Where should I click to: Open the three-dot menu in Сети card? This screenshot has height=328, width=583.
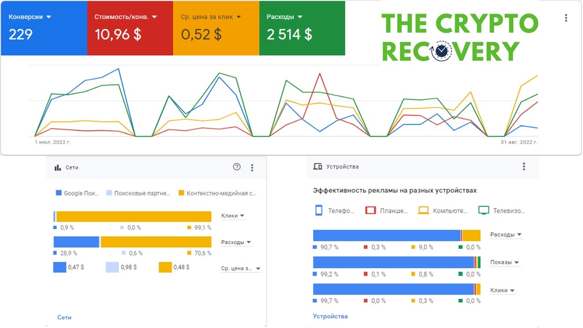click(252, 168)
